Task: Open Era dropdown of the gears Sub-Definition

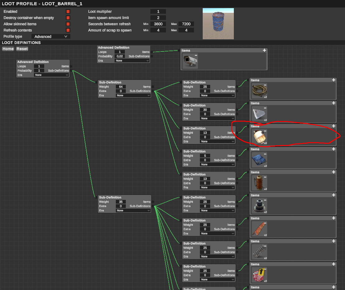Action: (x=217, y=210)
